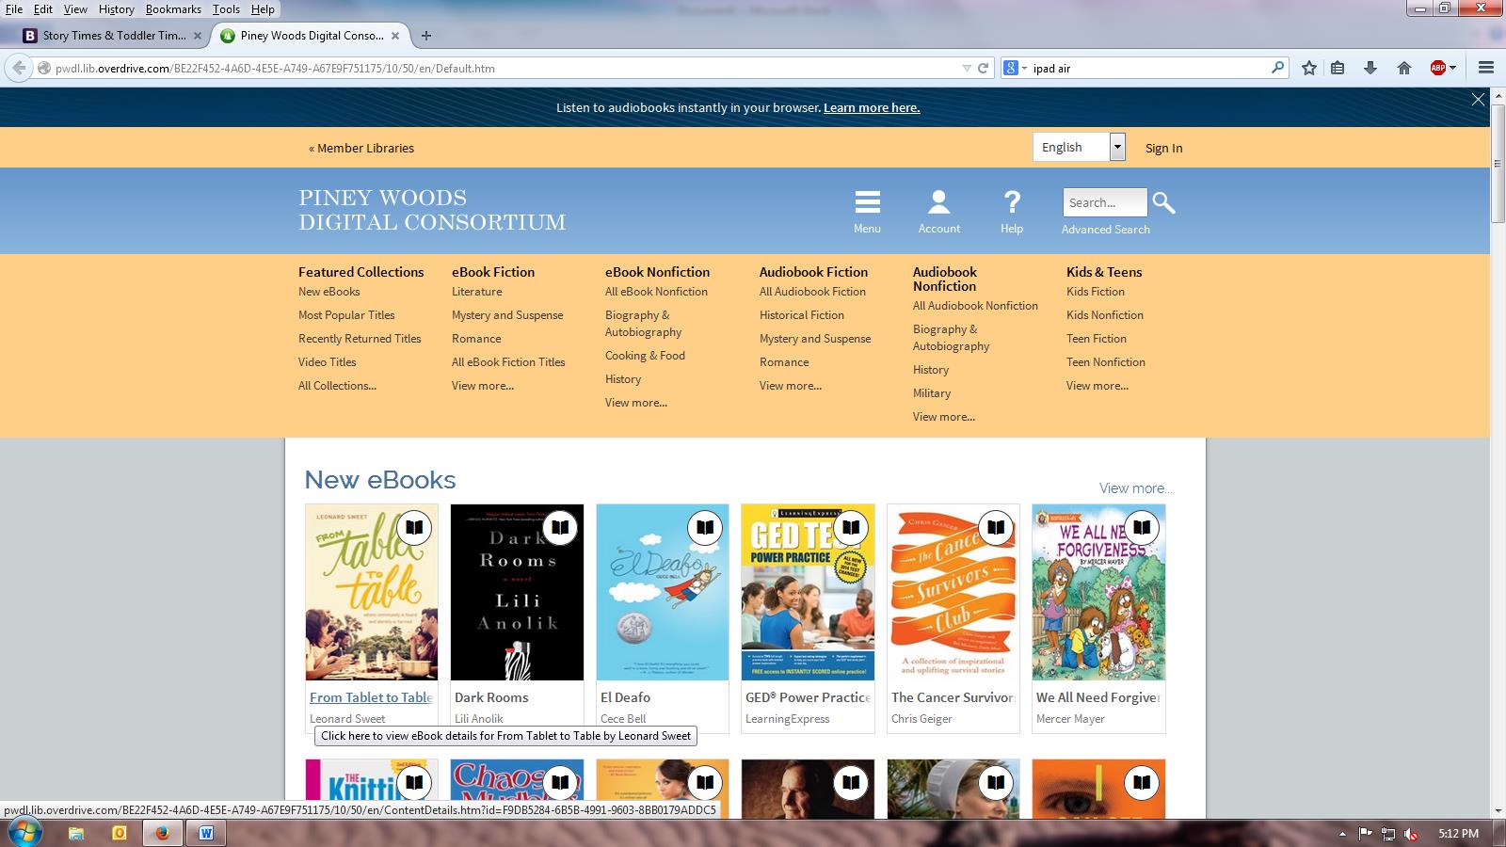This screenshot has height=847, width=1506.
Task: Click the Firefox home icon
Action: [1403, 68]
